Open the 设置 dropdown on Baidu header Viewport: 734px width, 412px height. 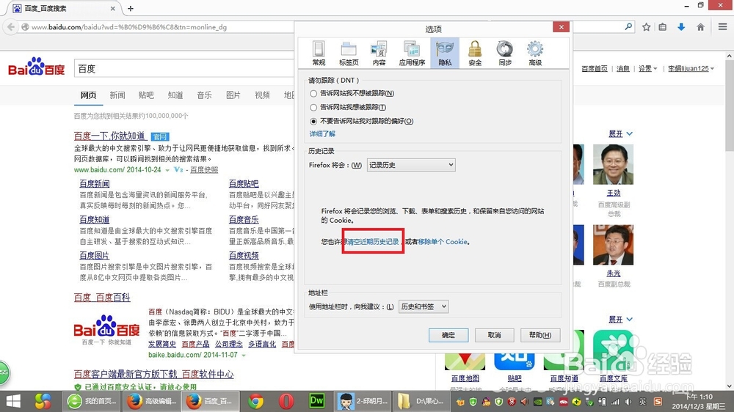coord(648,69)
